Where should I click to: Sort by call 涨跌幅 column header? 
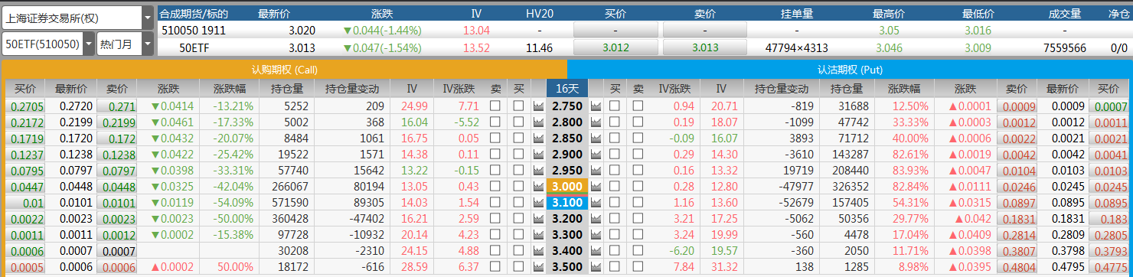point(229,88)
